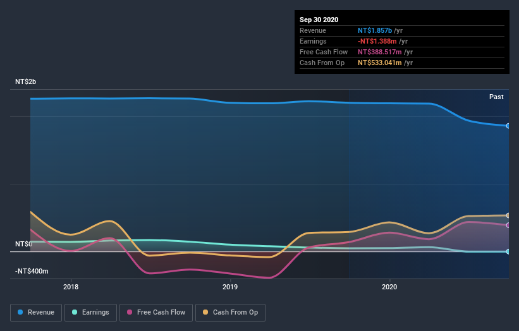Toggle the Free Cash Flow legend button

156,313
